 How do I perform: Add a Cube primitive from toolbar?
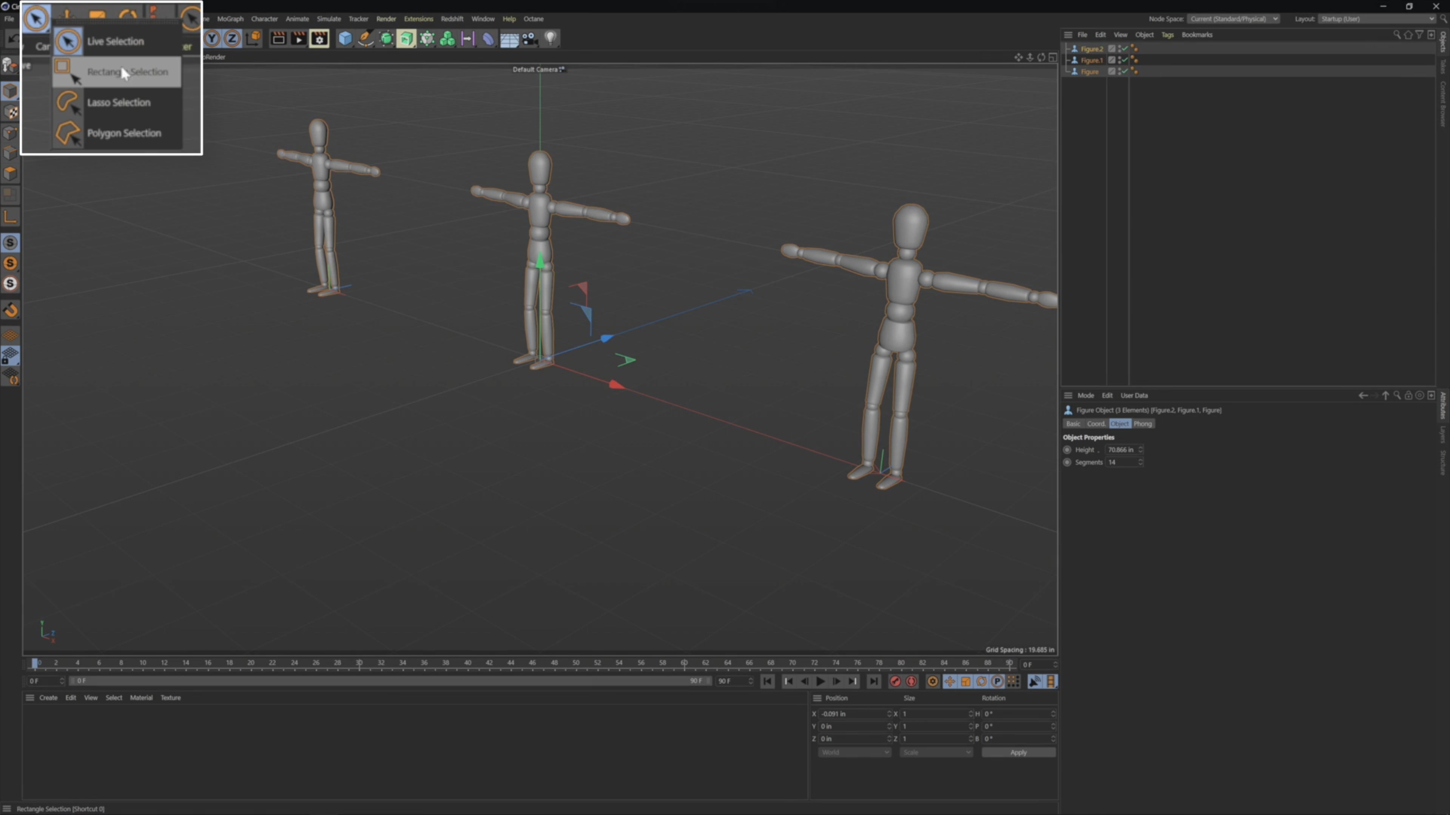pyautogui.click(x=345, y=38)
